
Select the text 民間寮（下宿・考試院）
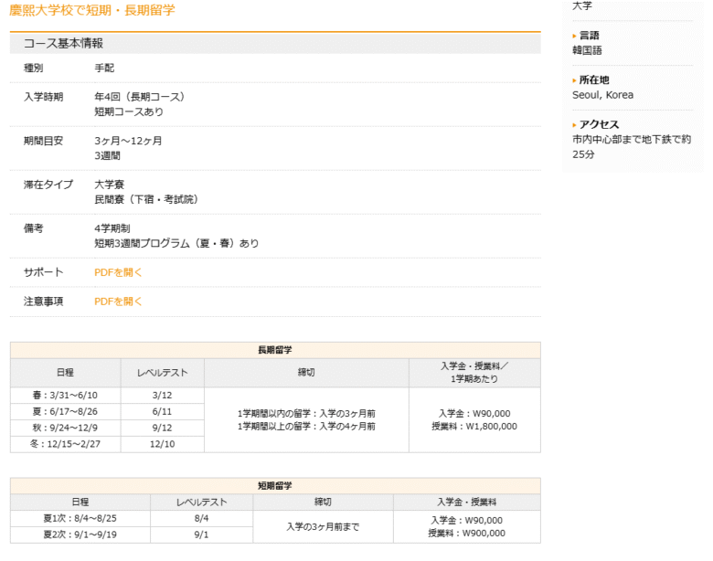click(x=146, y=199)
